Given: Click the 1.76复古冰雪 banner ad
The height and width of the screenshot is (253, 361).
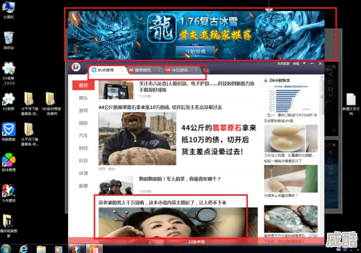Looking at the screenshot, I should (x=196, y=35).
